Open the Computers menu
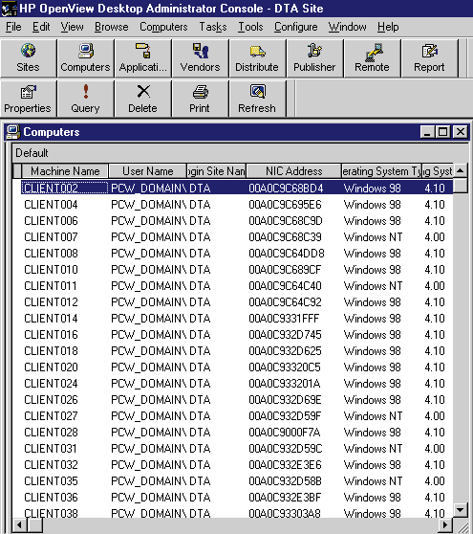Viewport: 473px width, 534px height. pyautogui.click(x=163, y=27)
